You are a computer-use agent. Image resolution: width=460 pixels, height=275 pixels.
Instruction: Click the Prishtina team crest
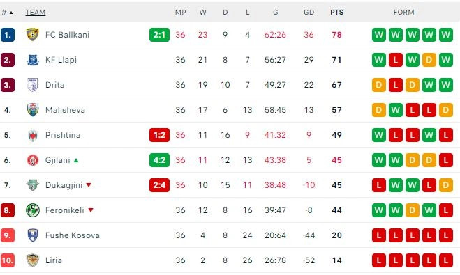pos(33,135)
